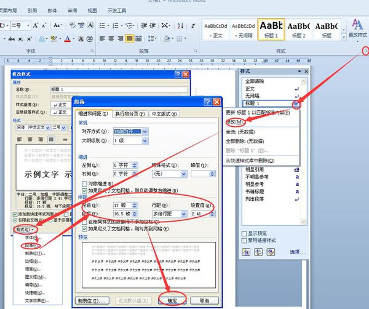Open Special indent format dropdown
369x309 pixels.
click(184, 174)
